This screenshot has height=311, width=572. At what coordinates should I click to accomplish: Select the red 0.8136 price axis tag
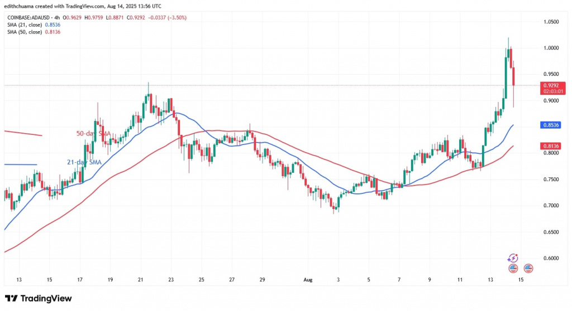551,147
